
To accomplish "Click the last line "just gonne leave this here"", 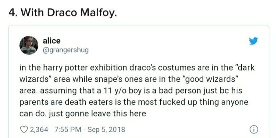I will tap(97, 114).
